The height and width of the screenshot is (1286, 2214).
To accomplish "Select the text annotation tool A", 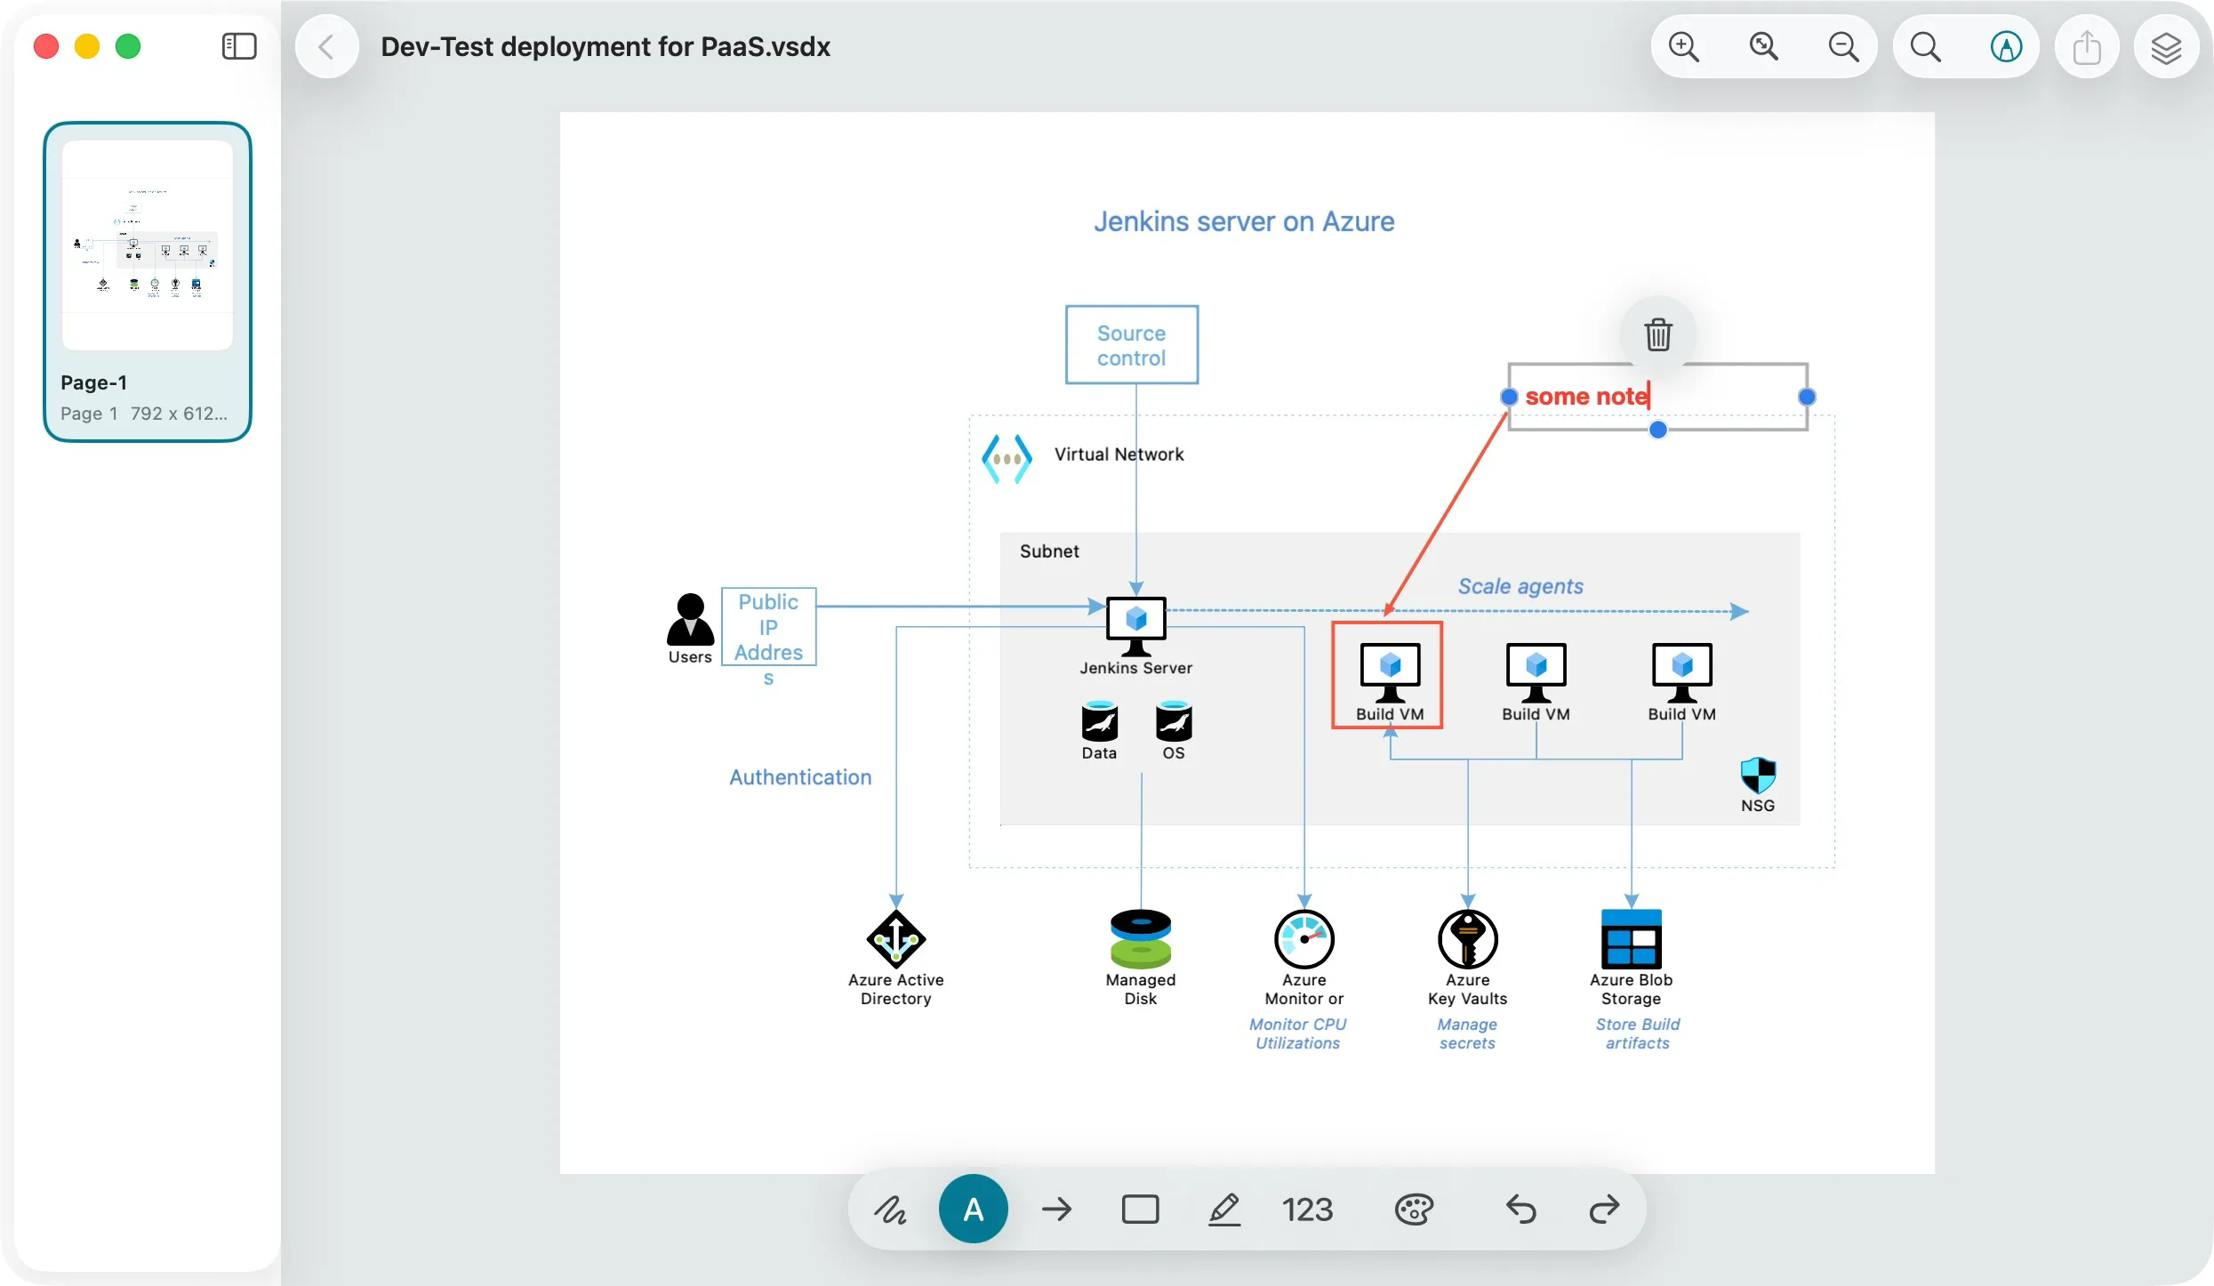I will click(x=974, y=1210).
